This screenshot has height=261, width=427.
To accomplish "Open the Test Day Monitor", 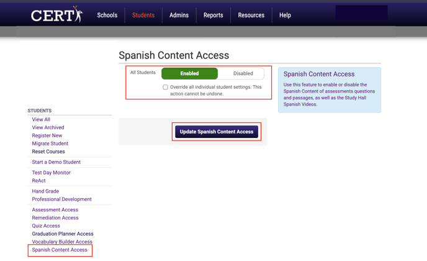I will pos(51,173).
